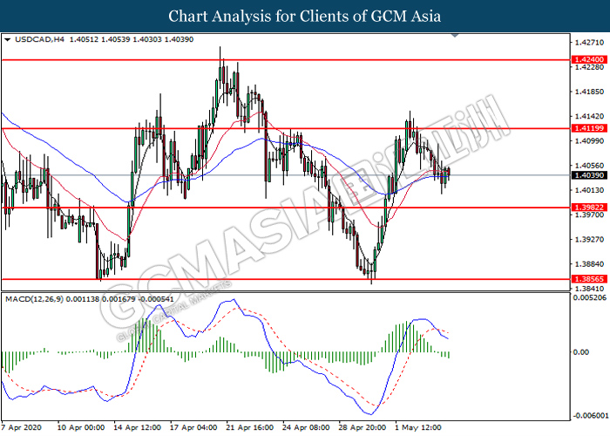Click the MACD 0.00 scale value
The width and height of the screenshot is (610, 436).
pos(581,352)
